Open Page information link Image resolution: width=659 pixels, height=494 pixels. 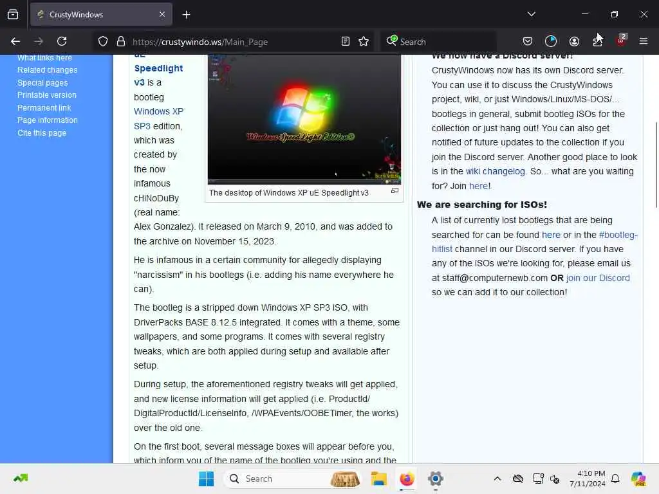48,120
